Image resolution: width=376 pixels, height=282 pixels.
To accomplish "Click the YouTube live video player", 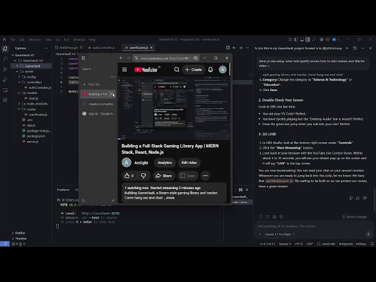I will coord(174,108).
